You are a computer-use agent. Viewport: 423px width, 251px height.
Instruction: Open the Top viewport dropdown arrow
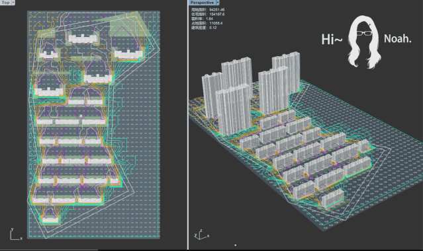coord(13,2)
